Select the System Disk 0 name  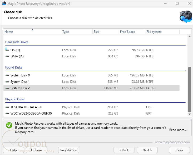pyautogui.click(x=20, y=75)
